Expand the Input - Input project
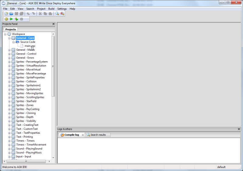Image resolution: width=243 pixels, height=171 pixels. point(9,157)
